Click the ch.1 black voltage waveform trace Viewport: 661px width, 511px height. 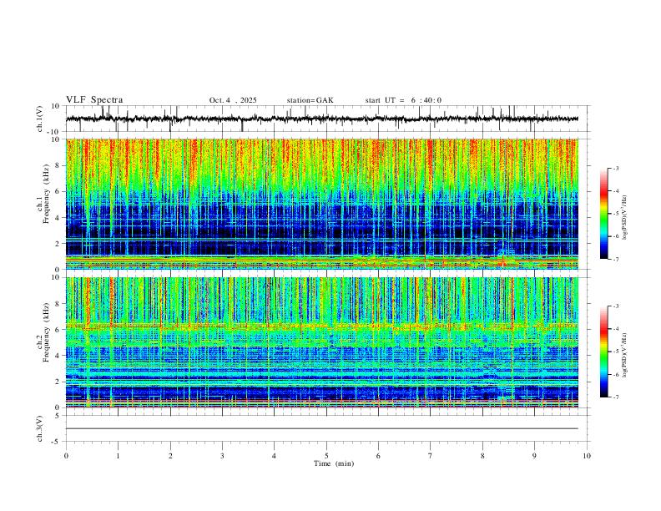(x=321, y=119)
